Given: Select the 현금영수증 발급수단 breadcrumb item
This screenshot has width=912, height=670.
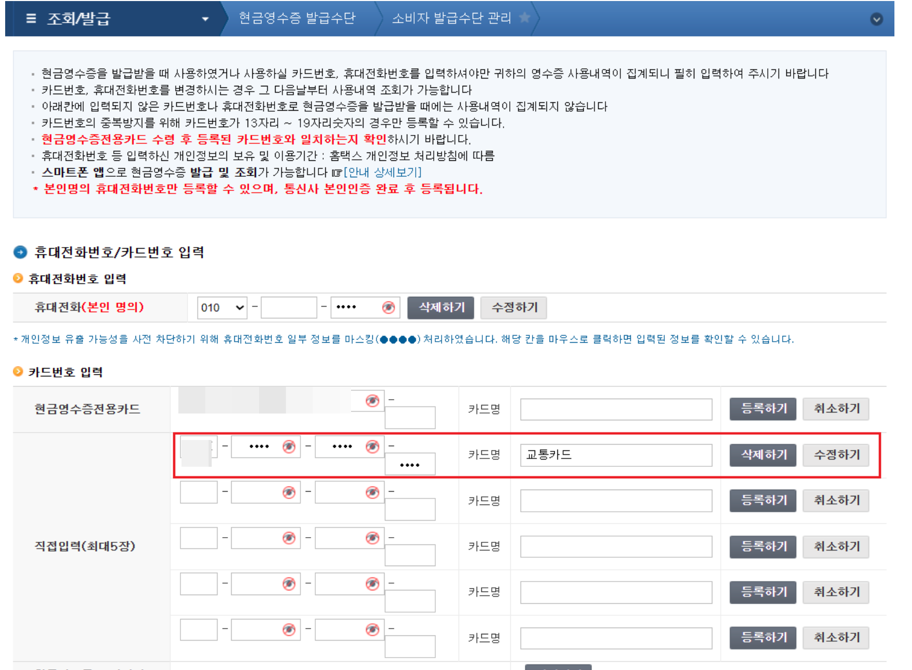Looking at the screenshot, I should pos(297,19).
